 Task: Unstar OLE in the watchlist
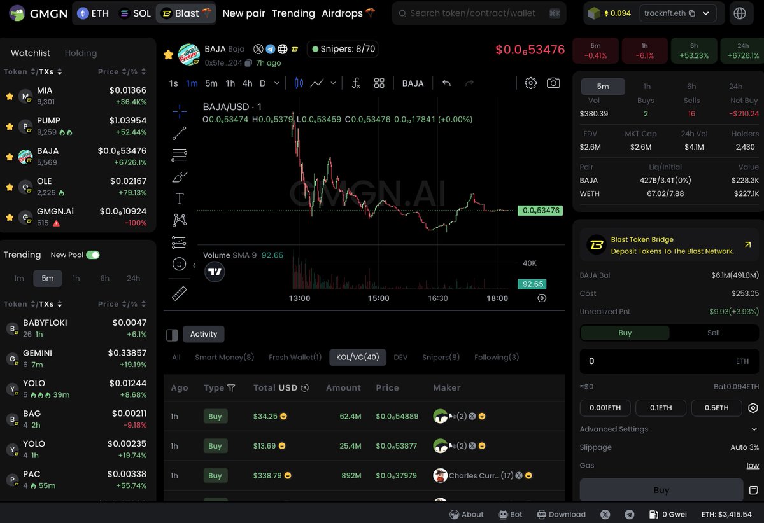(10, 187)
